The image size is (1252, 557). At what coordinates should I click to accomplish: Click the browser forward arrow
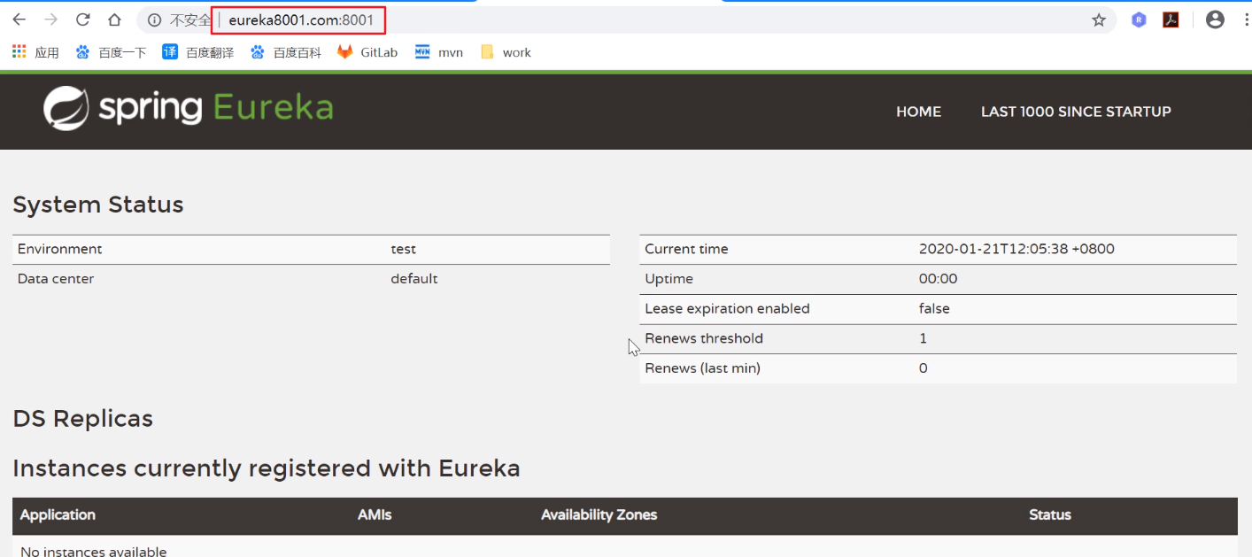50,19
